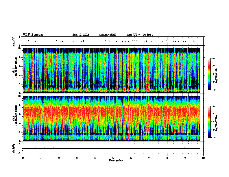Click the "8" kHz tick of the ch.1 spectrogram
Screen dimensions: 229x177
[x=20, y=57]
